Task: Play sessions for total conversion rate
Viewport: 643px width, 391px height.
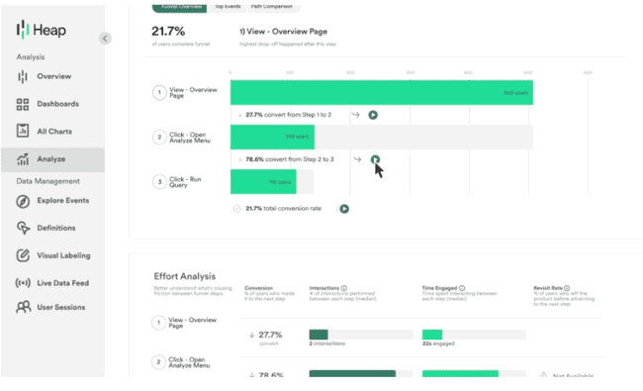Action: [344, 209]
